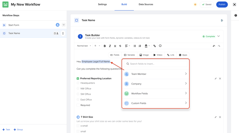239x133 pixels.
Task: Edit Preferred Reporting Location with pencil icon
Action: (215, 78)
